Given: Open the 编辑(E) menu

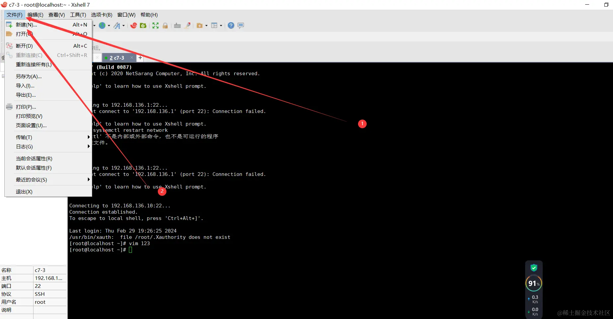Looking at the screenshot, I should pyautogui.click(x=35, y=15).
